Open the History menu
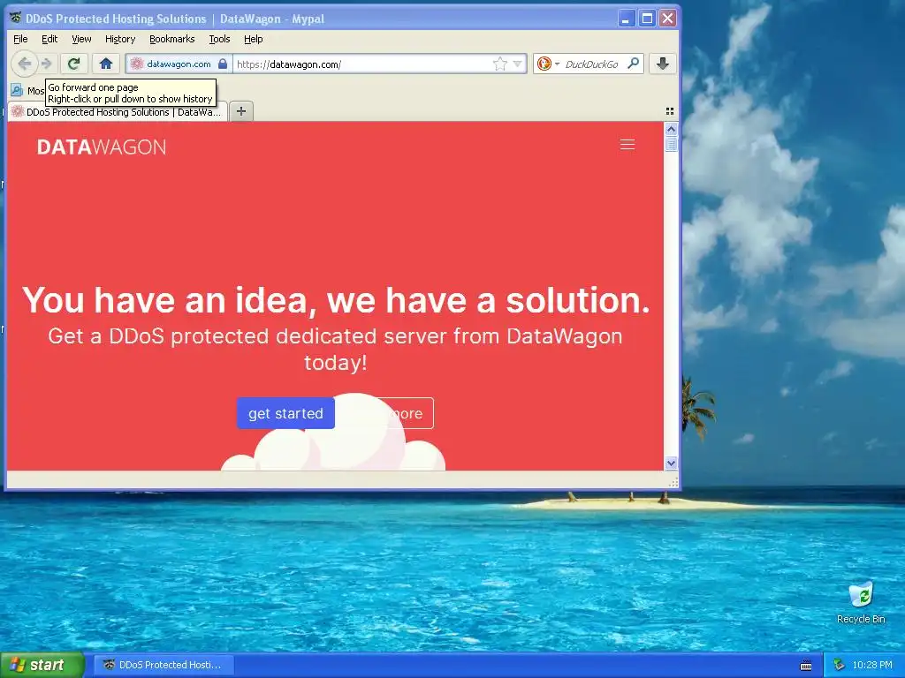Viewport: 905px width, 678px height. tap(120, 39)
